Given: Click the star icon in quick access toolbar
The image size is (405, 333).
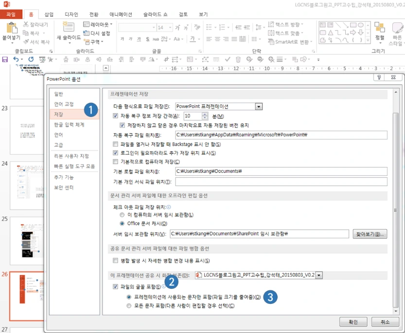Looking at the screenshot, I should [x=51, y=60].
